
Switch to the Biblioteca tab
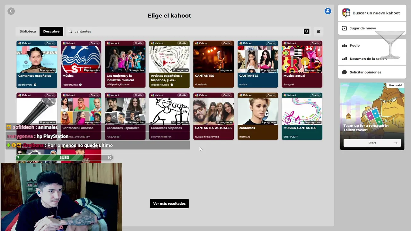(x=28, y=31)
